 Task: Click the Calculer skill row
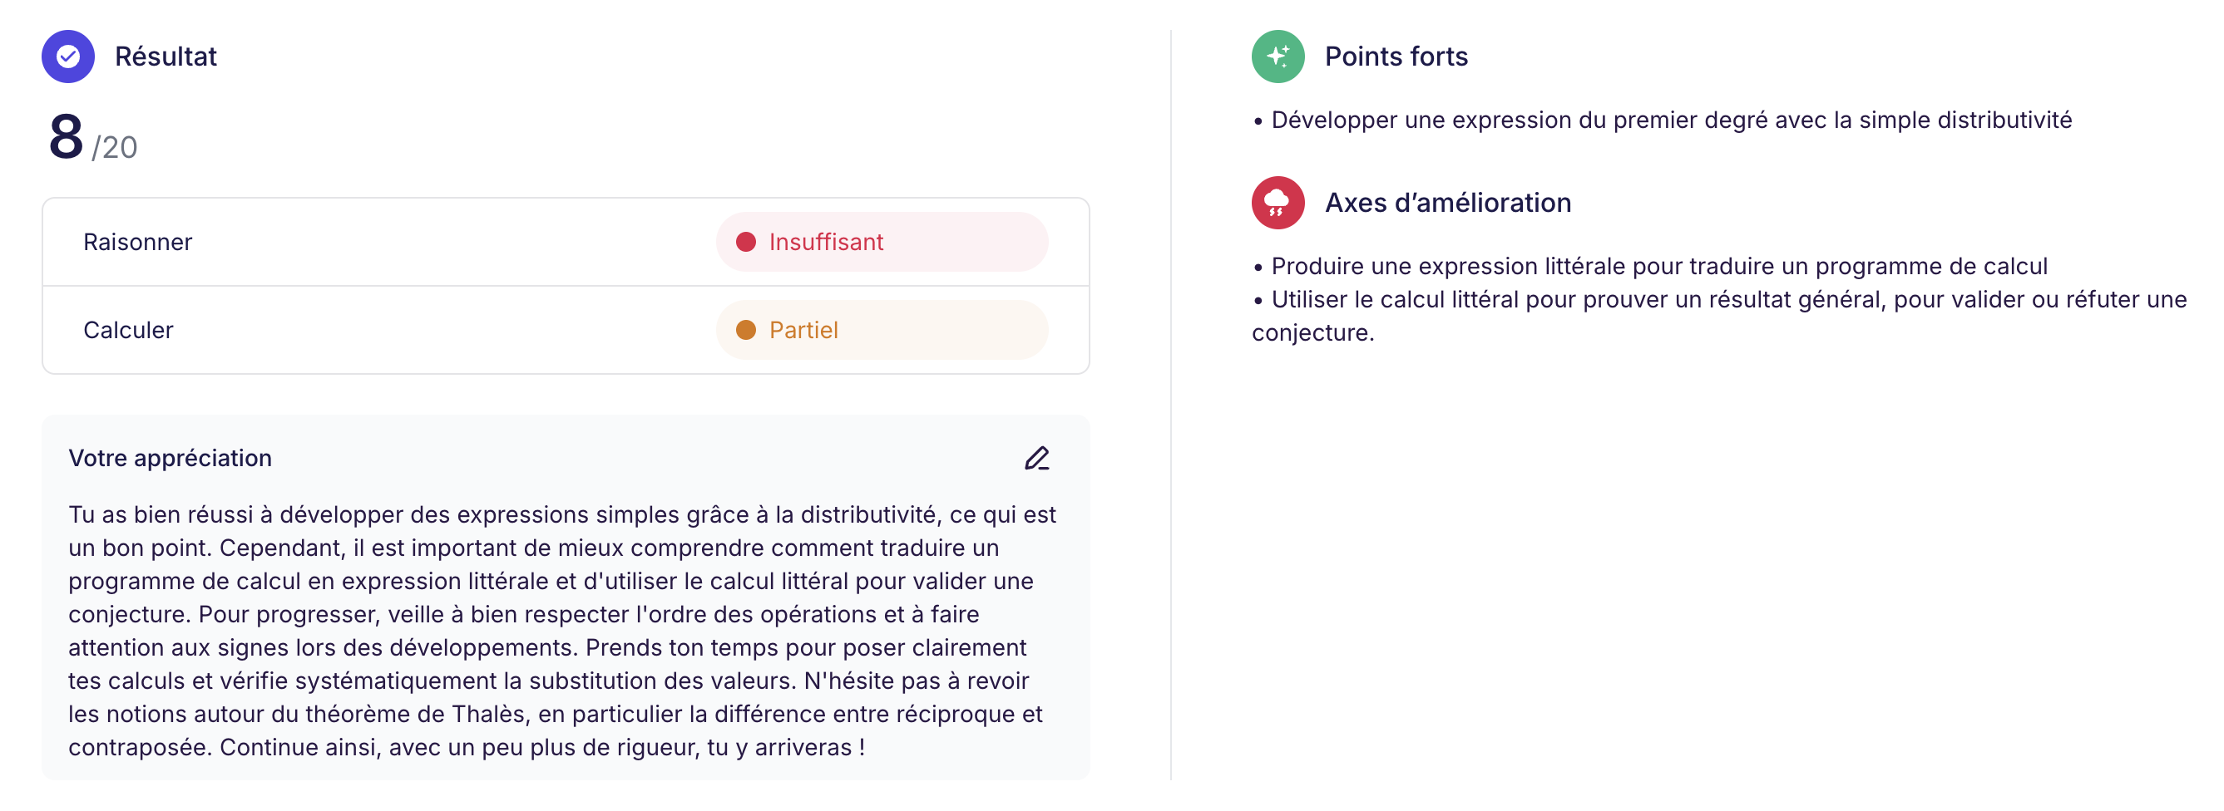[x=566, y=331]
